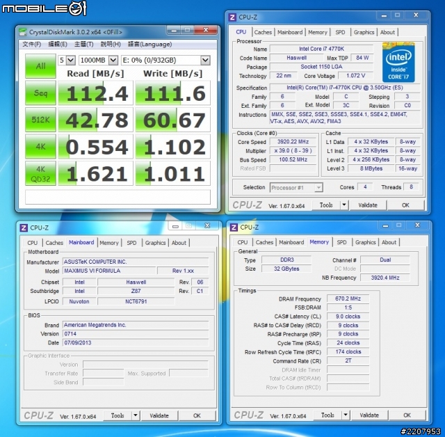Expand Tools dropdown arrow in CPU window
The image size is (445, 437).
[x=344, y=205]
